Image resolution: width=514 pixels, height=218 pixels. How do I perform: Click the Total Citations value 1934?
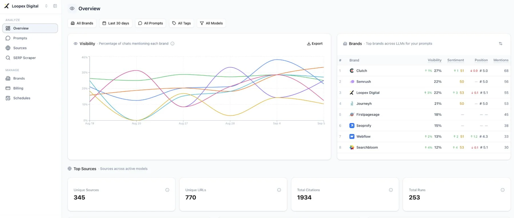(x=304, y=197)
